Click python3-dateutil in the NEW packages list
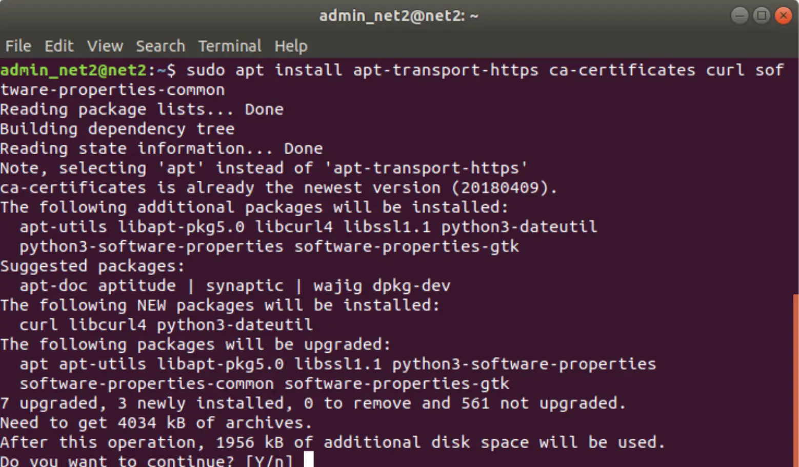 pyautogui.click(x=234, y=325)
